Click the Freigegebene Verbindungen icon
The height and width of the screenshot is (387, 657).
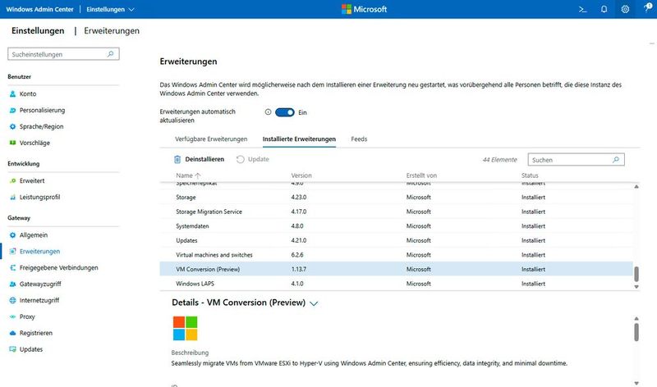[12, 268]
